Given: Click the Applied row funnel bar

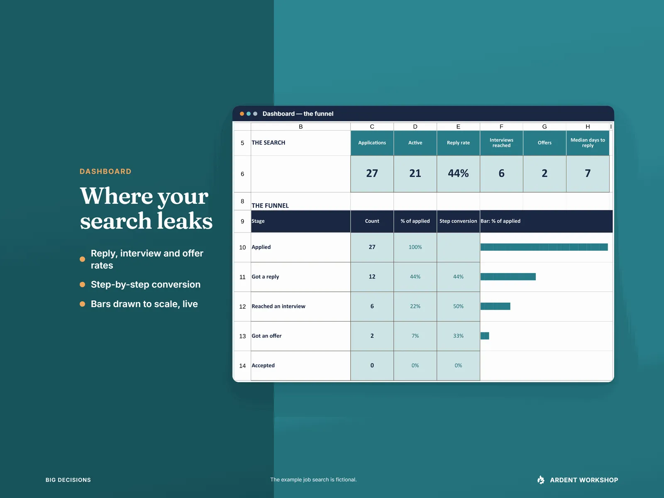Looking at the screenshot, I should (x=544, y=247).
